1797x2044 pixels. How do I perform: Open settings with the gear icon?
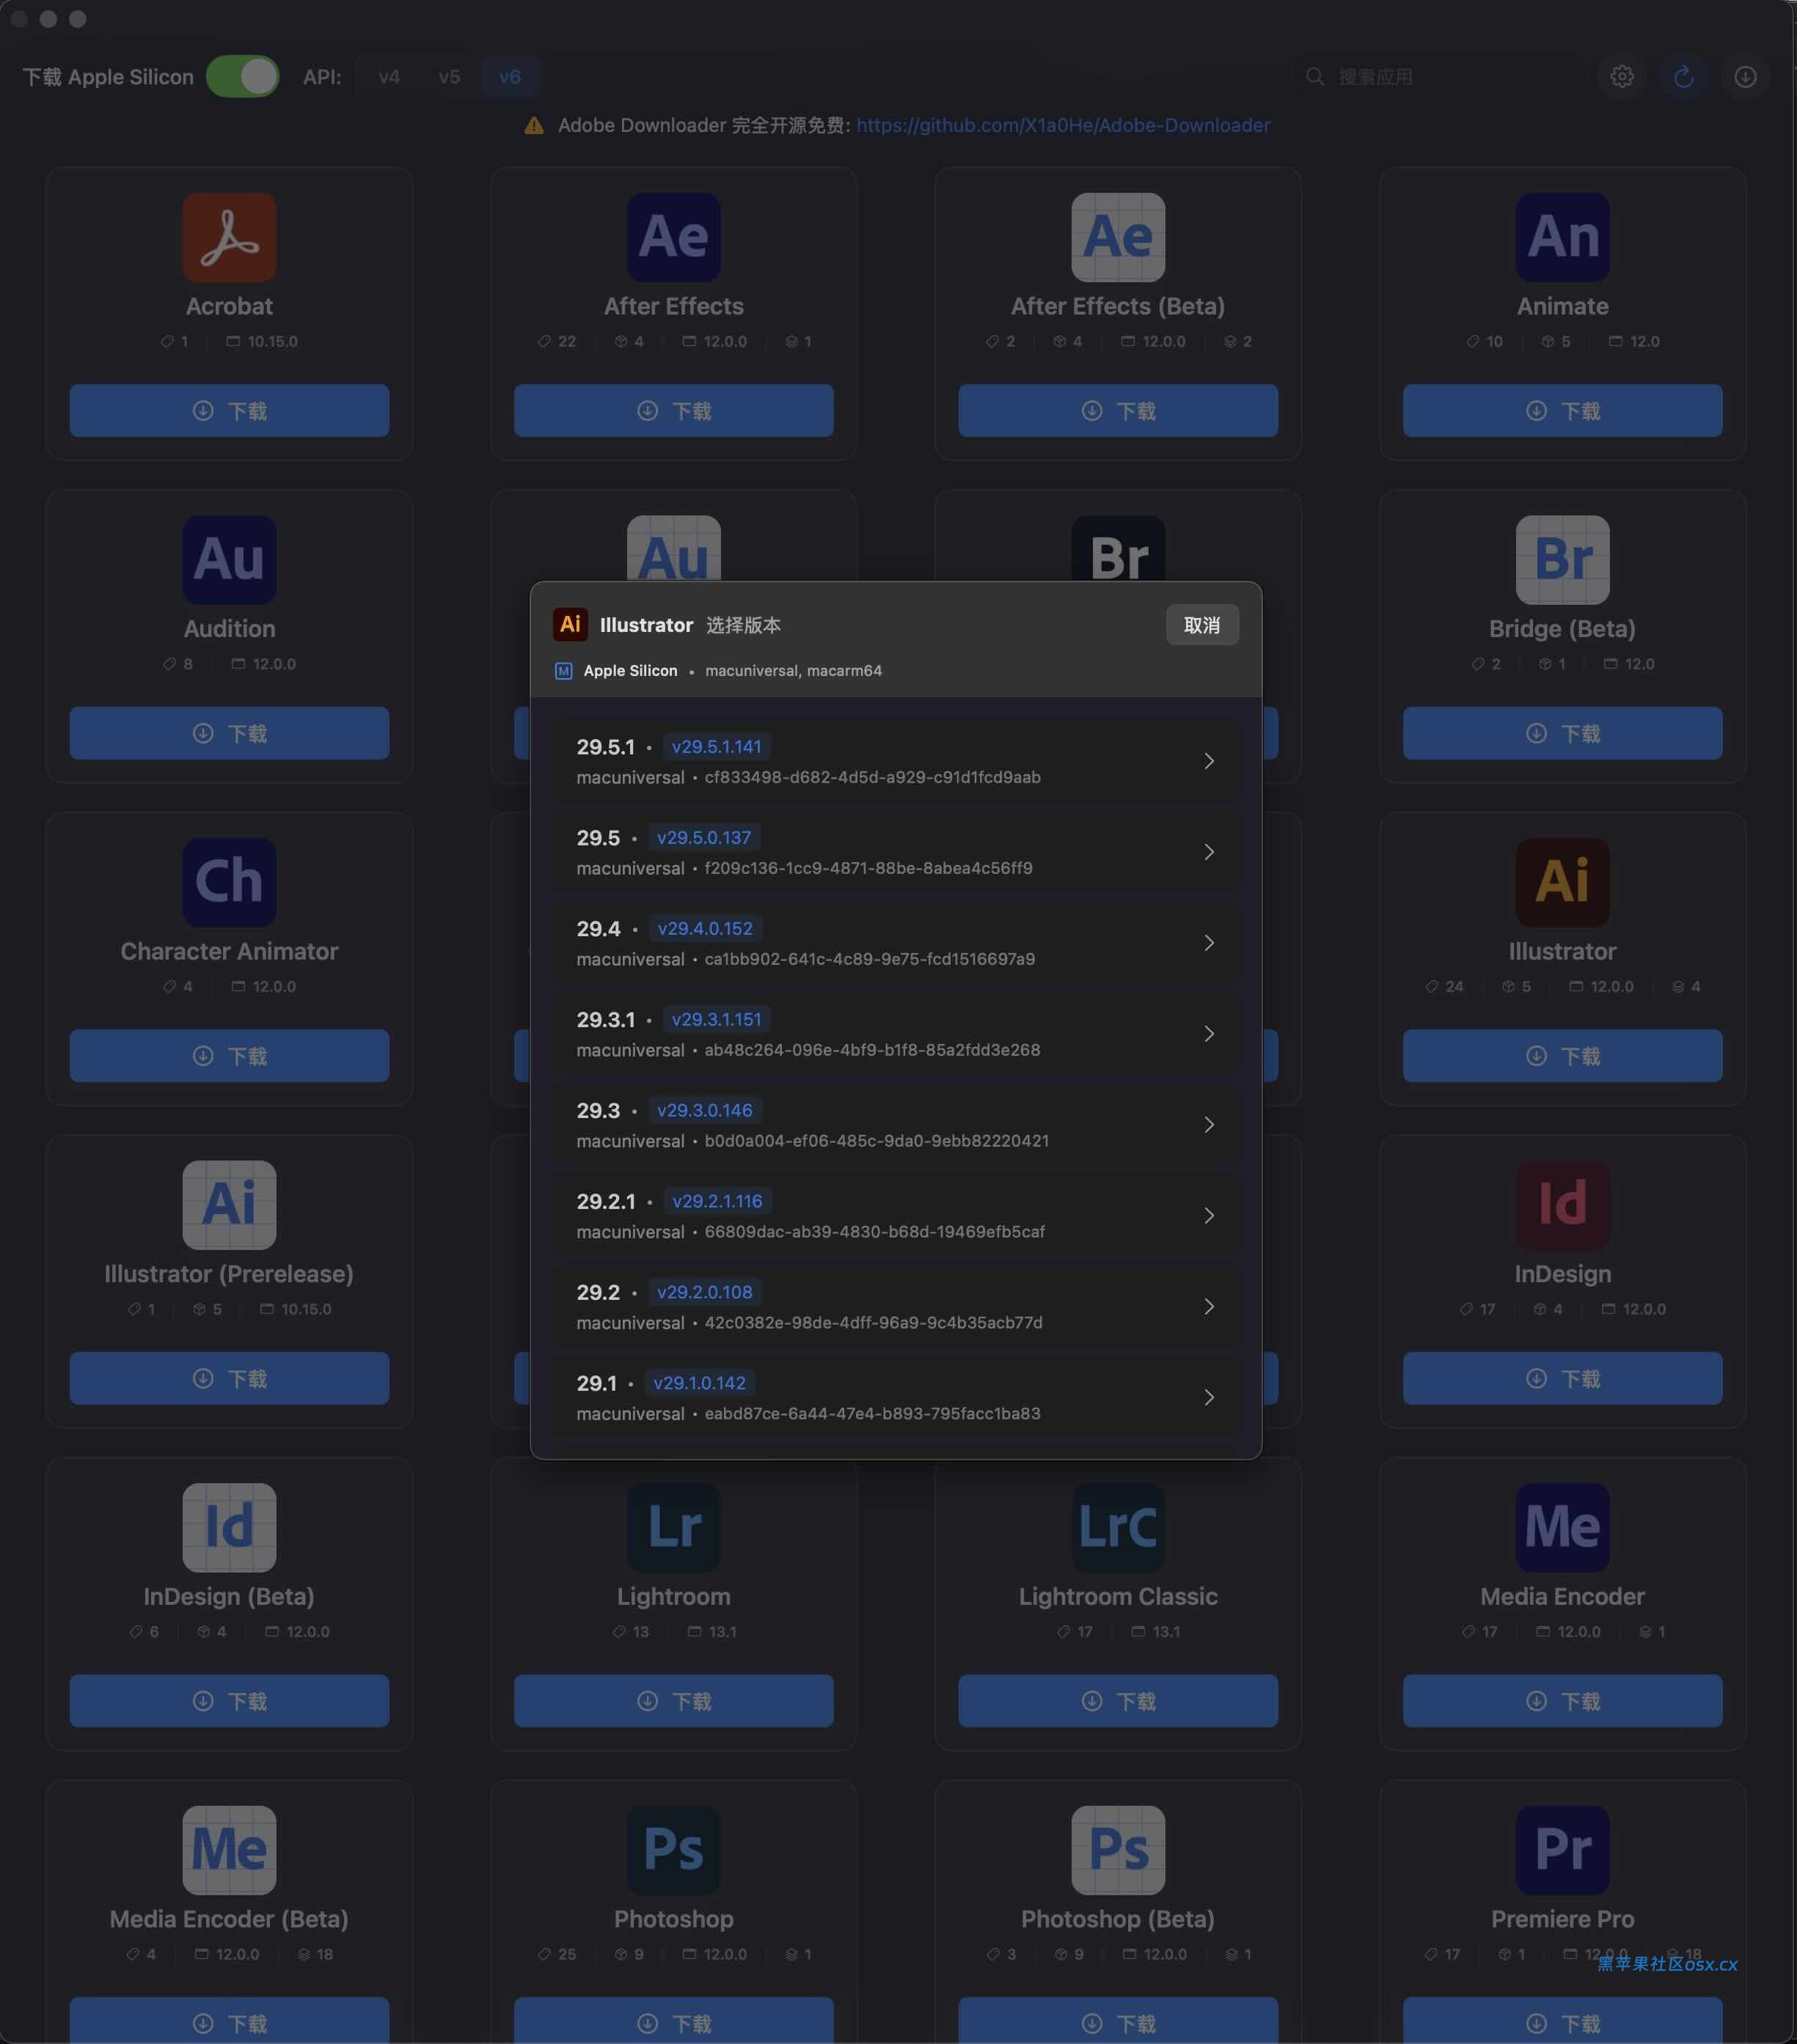[x=1622, y=77]
